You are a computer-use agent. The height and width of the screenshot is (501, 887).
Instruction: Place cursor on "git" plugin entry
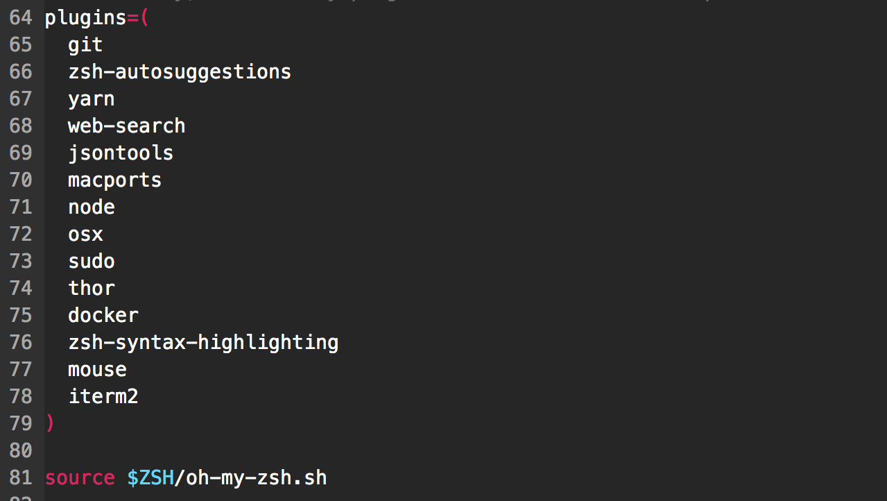click(x=85, y=45)
